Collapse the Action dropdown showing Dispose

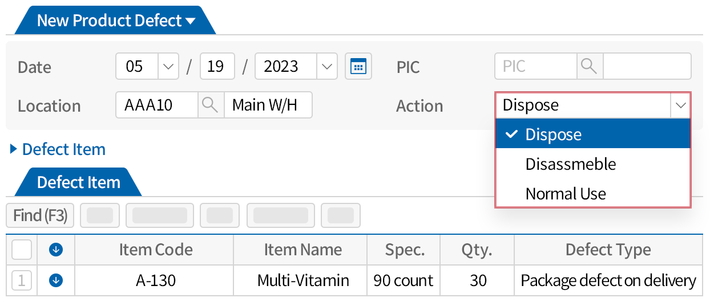click(x=680, y=105)
